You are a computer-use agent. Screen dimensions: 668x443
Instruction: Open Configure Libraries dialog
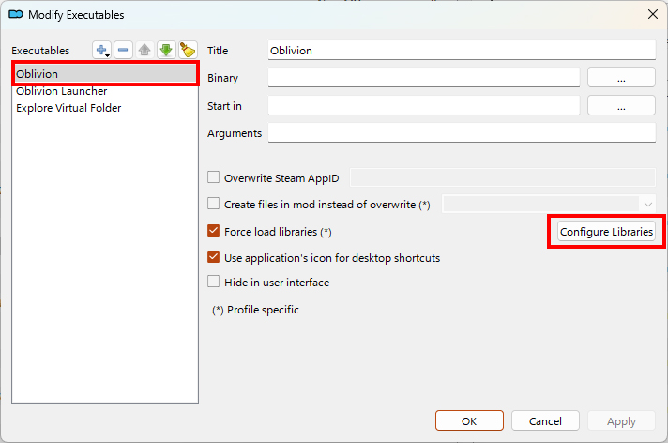click(x=606, y=232)
